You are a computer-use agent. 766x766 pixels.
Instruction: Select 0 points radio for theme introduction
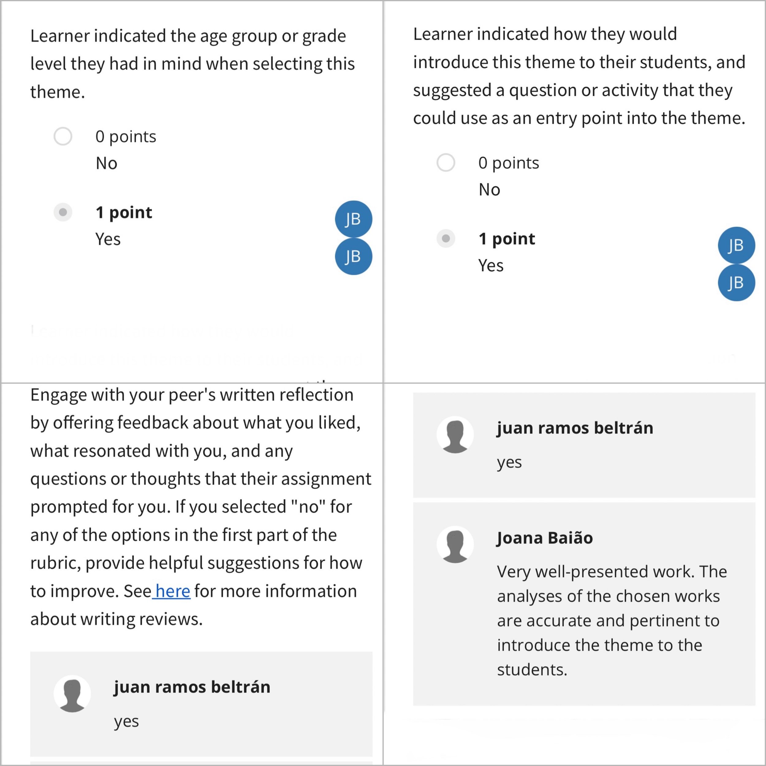446,163
